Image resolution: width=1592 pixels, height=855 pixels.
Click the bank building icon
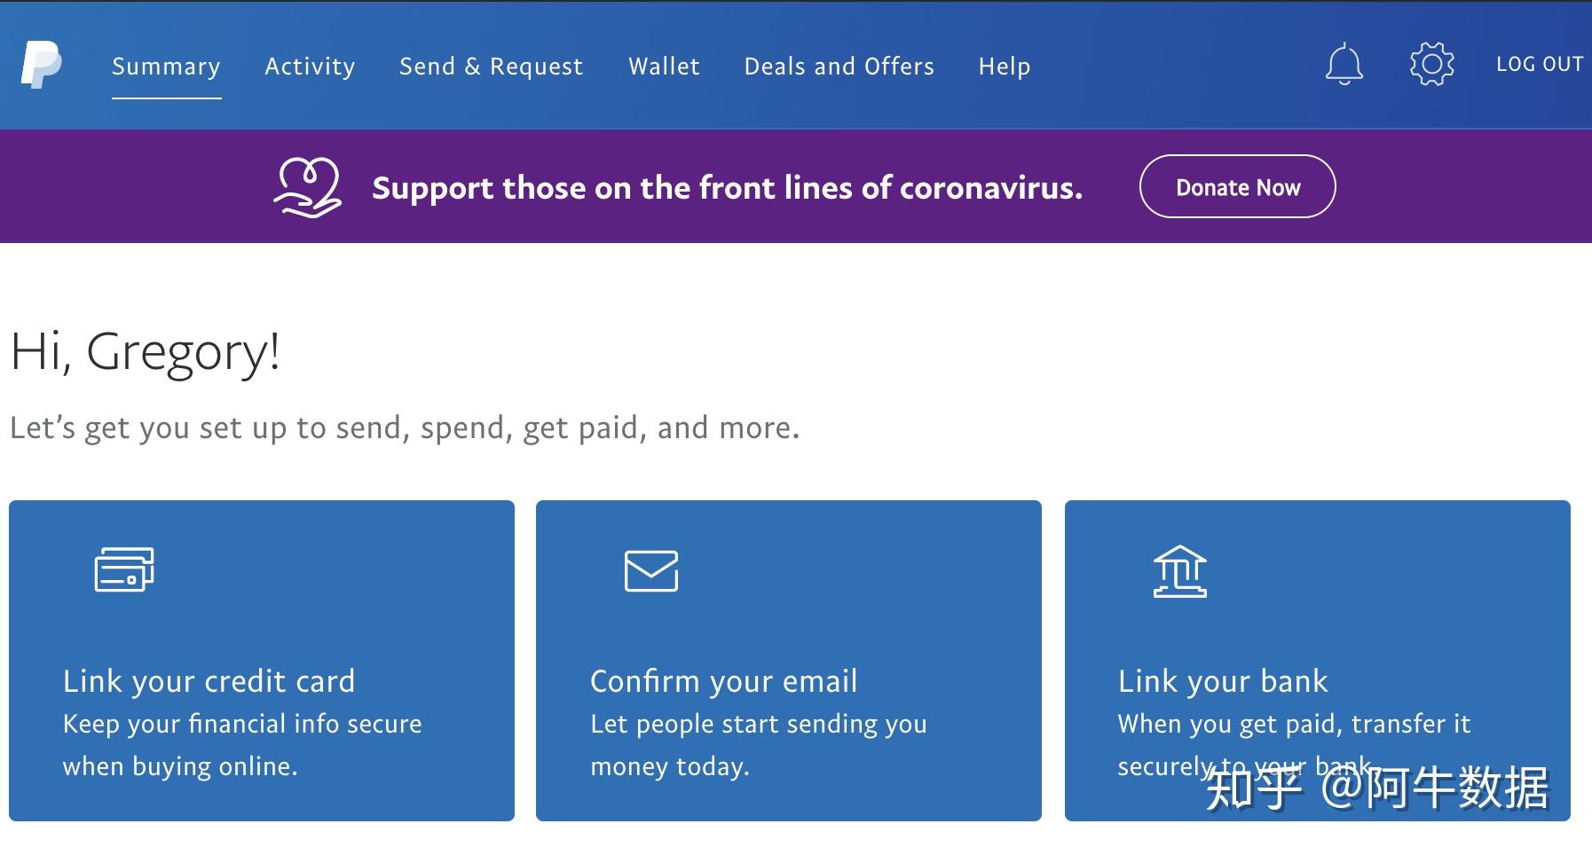(1179, 571)
